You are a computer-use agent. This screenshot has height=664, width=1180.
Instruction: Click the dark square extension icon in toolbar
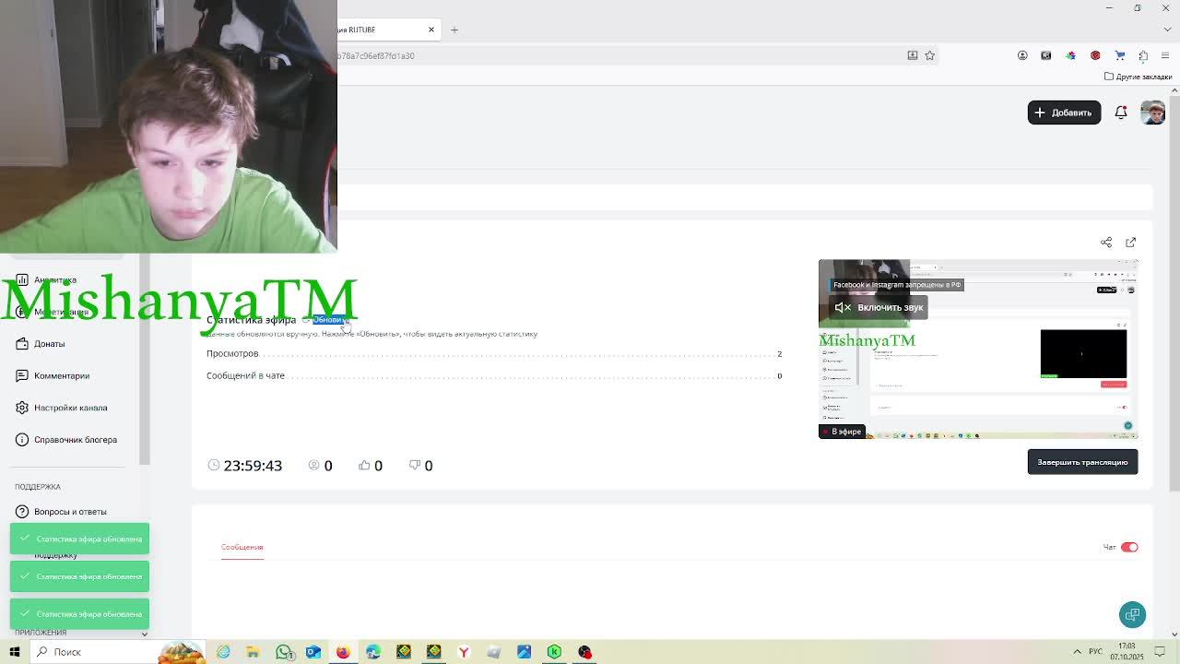1046,55
